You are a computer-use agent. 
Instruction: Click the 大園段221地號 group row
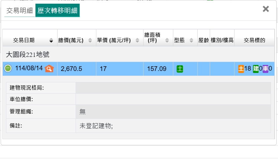(28, 54)
